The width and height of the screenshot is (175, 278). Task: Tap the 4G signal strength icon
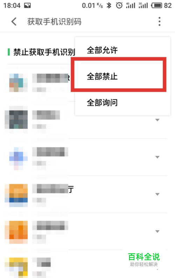pos(131,6)
